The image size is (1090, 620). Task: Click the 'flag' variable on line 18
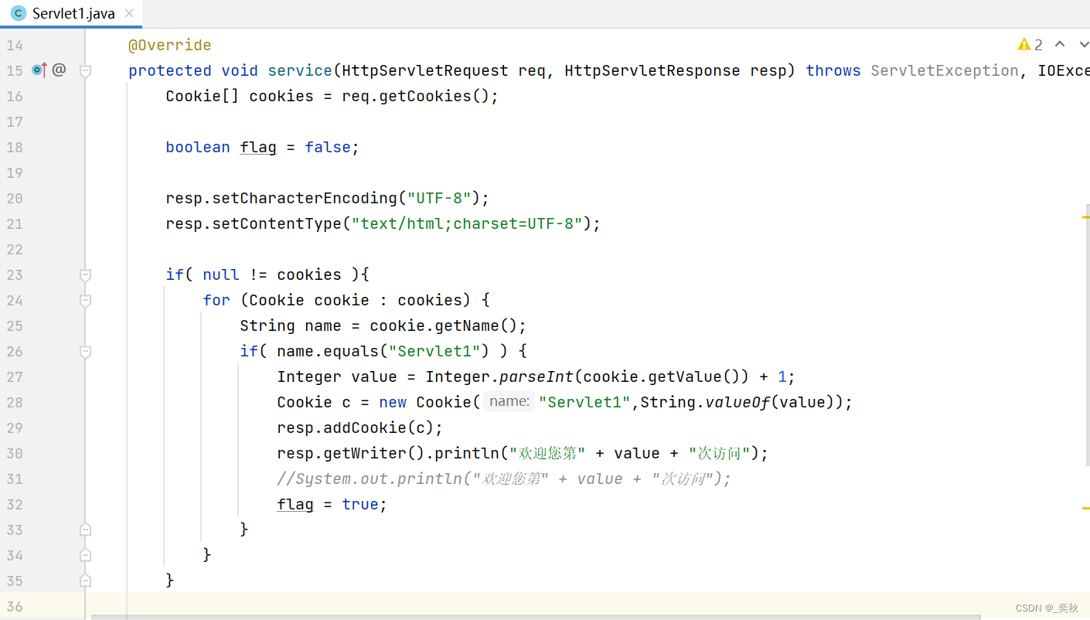point(258,147)
